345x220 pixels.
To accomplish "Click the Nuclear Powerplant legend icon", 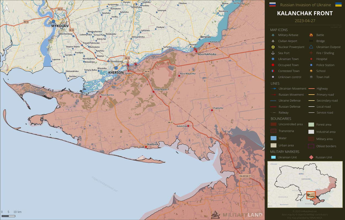I will [273, 47].
